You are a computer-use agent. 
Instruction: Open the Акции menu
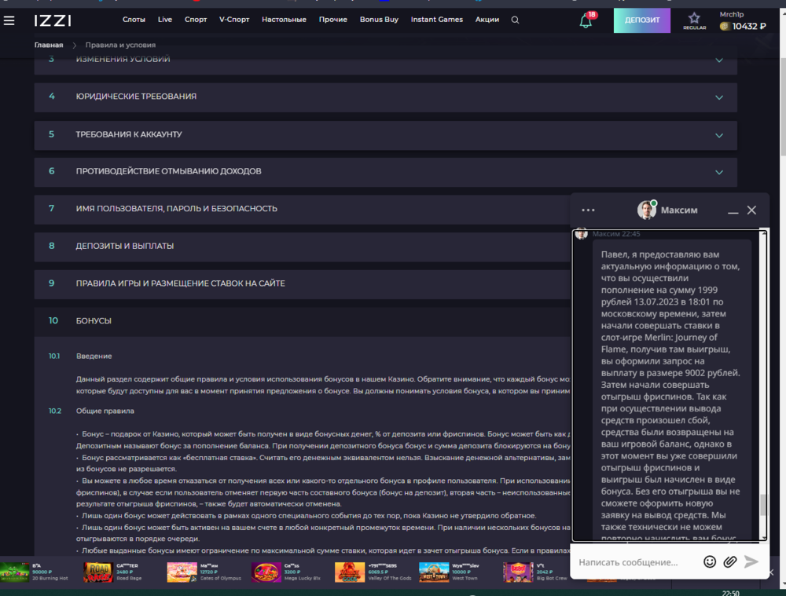[x=487, y=20]
